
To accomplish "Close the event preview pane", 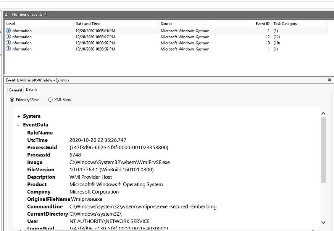I will [329, 80].
